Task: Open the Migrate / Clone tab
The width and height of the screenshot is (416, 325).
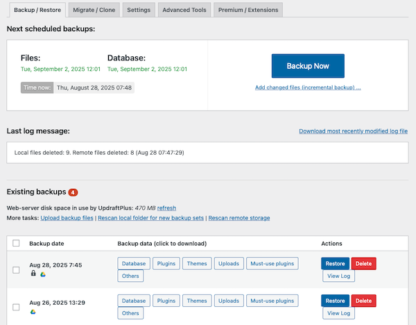Action: (95, 10)
